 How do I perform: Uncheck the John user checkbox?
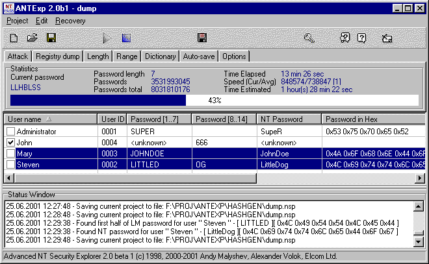[x=10, y=143]
